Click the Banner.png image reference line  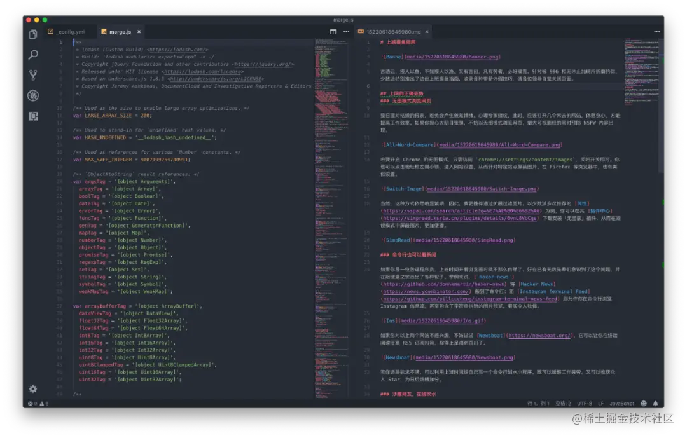pos(440,57)
